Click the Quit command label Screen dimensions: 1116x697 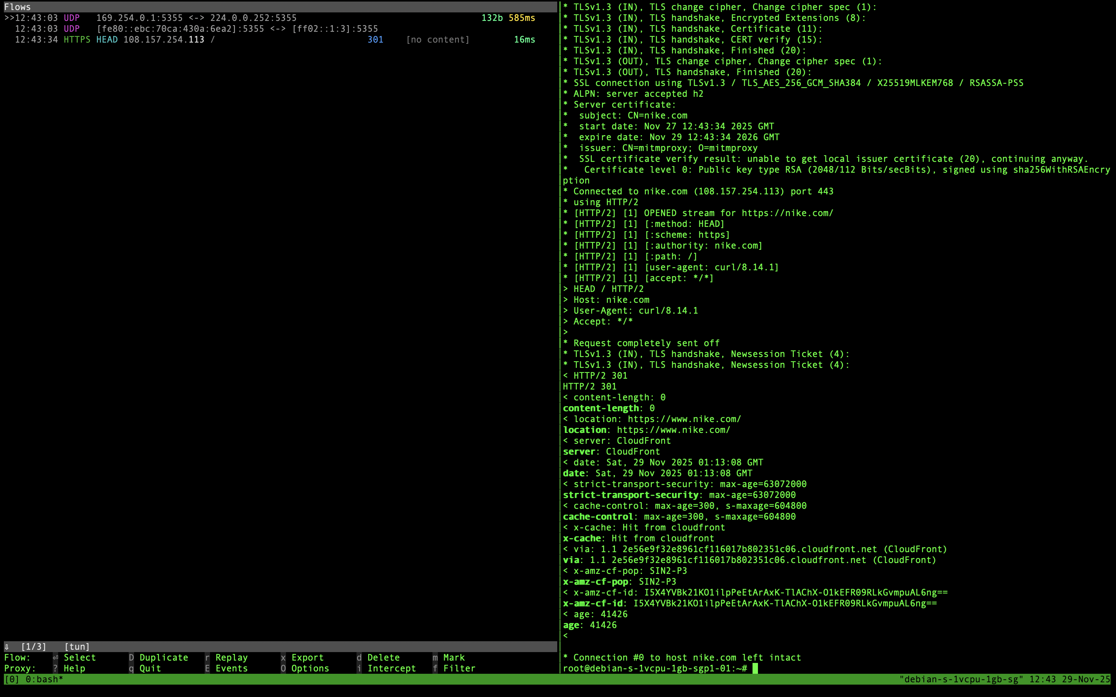point(150,668)
